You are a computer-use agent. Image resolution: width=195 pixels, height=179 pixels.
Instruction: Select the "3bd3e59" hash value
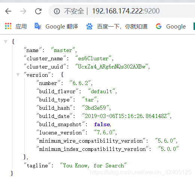(x=95, y=108)
